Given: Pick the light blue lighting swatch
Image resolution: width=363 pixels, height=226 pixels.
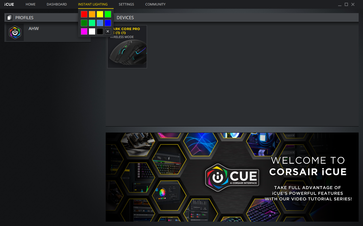Looking at the screenshot, I should (x=100, y=23).
